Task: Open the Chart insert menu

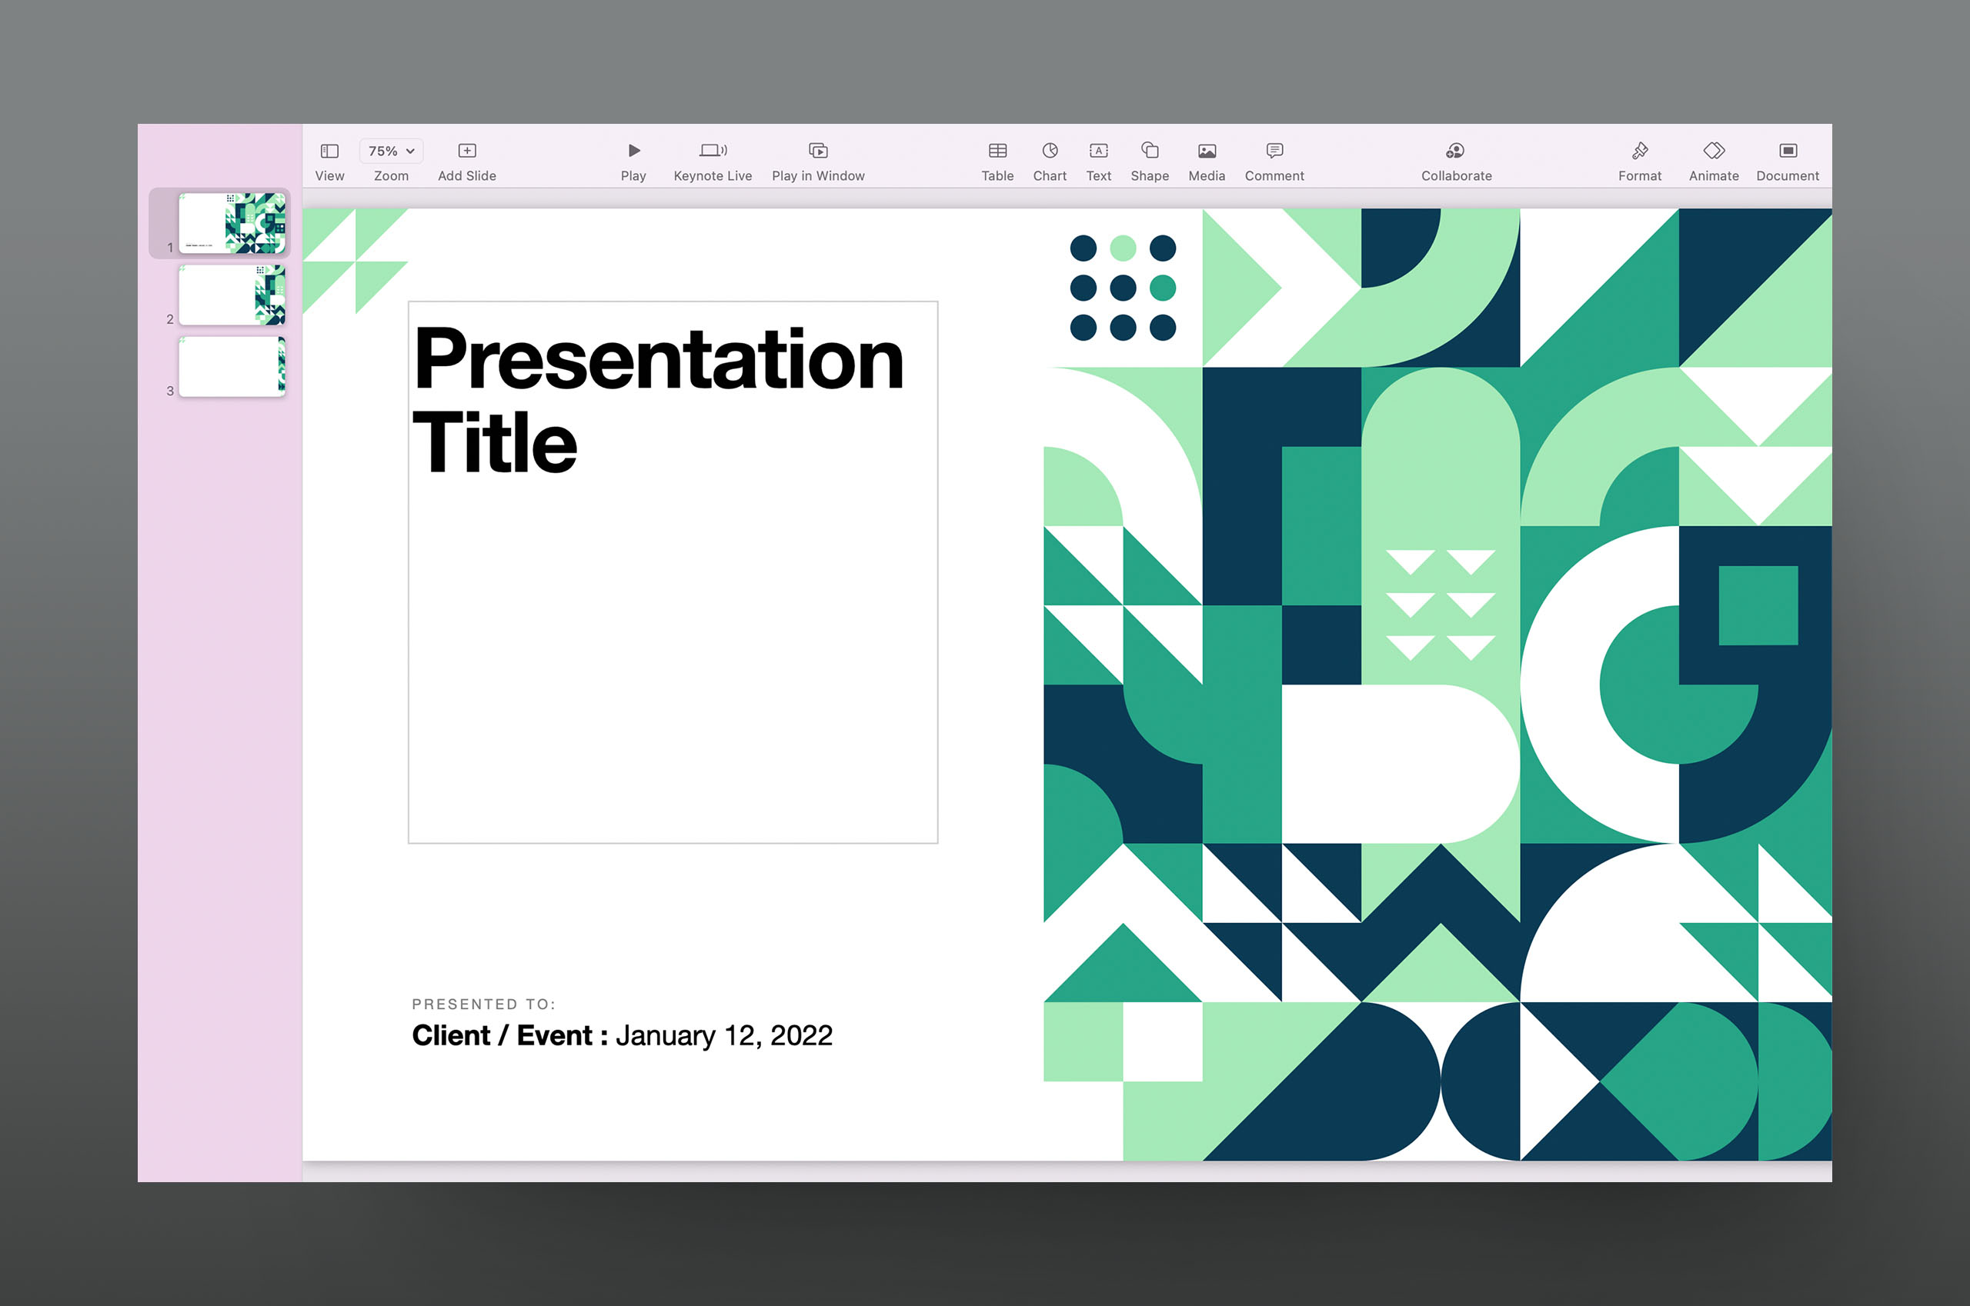Action: pos(1049,151)
